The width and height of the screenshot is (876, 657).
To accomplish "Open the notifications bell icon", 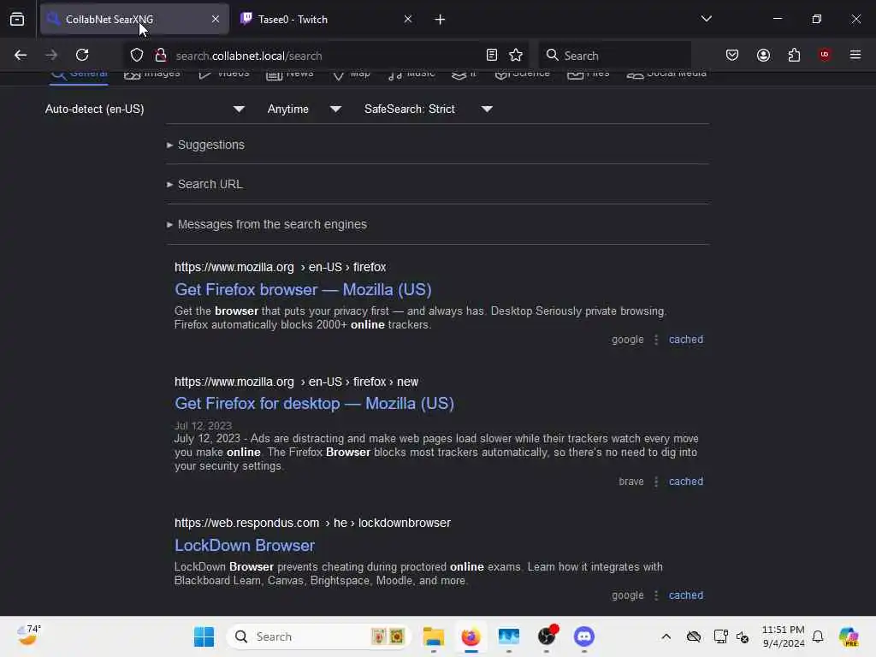I will 818,636.
